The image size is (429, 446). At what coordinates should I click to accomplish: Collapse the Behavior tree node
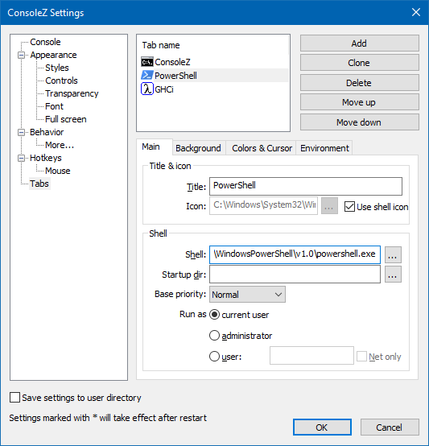point(21,132)
